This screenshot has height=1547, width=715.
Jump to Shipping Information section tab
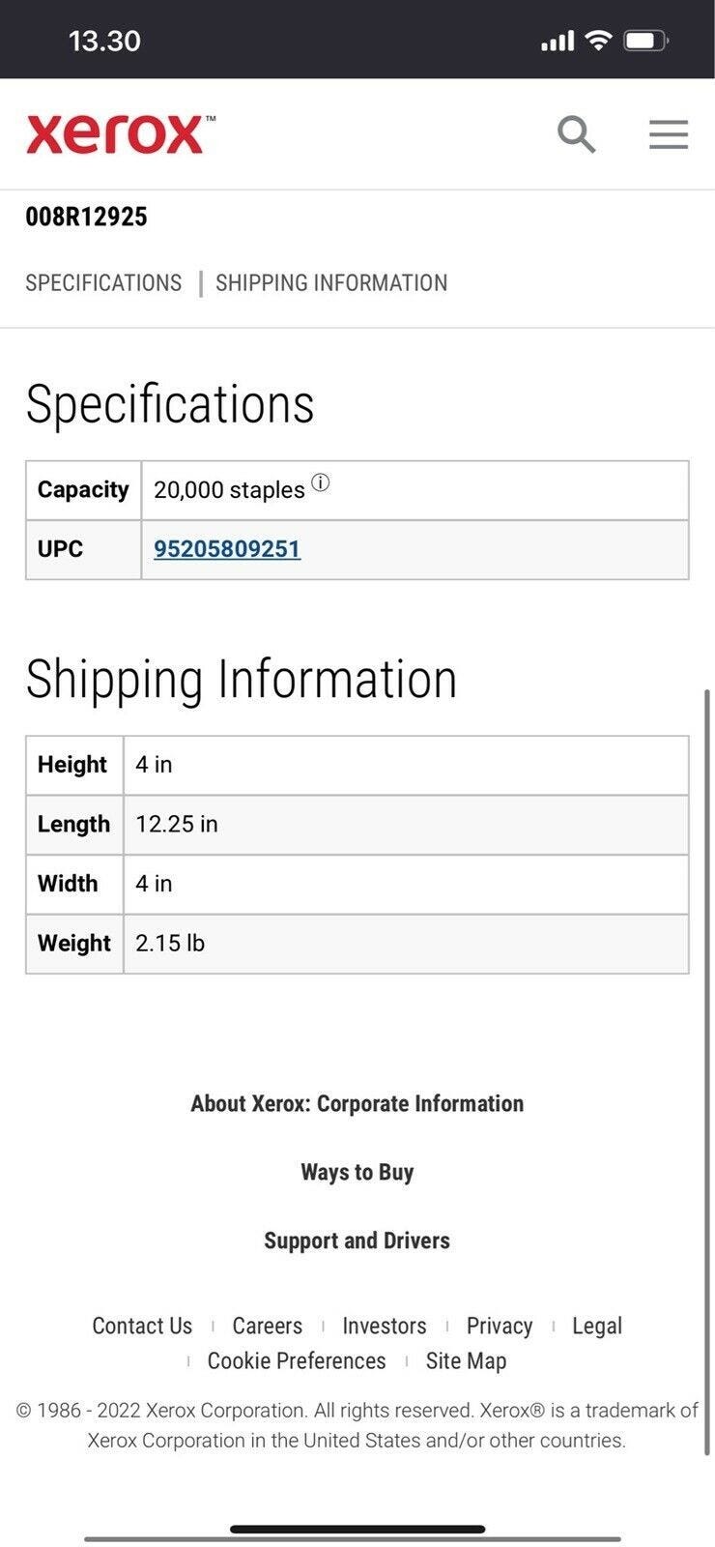331,283
